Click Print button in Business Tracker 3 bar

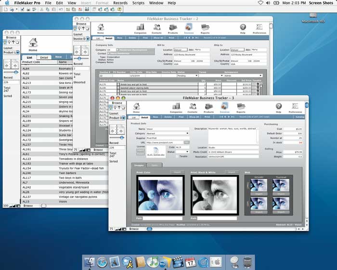[207, 117]
